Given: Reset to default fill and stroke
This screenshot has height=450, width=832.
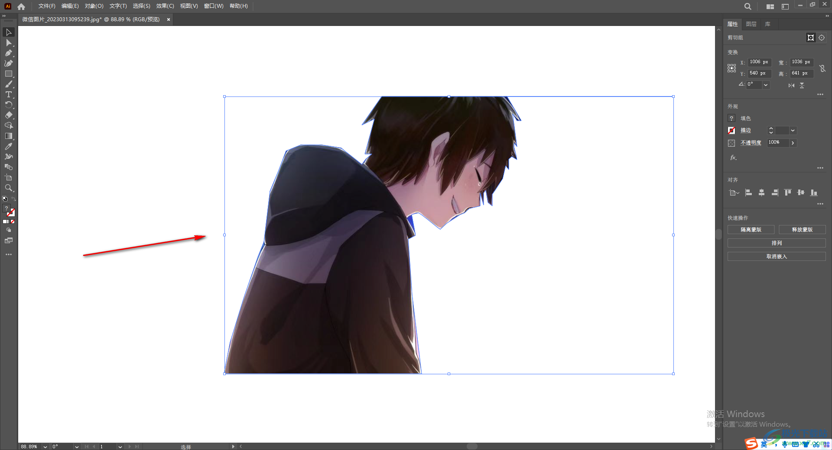Looking at the screenshot, I should tap(5, 199).
